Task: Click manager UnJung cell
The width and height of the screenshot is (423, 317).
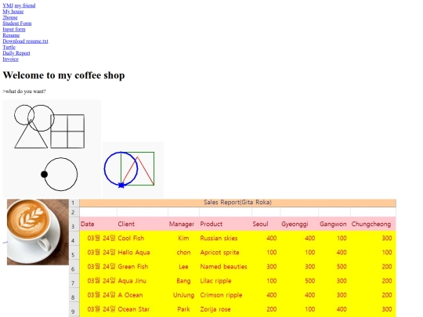Action: (x=183, y=295)
